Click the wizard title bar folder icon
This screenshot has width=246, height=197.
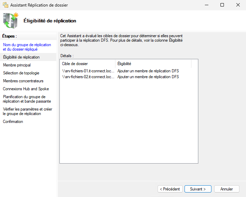pos(5,5)
